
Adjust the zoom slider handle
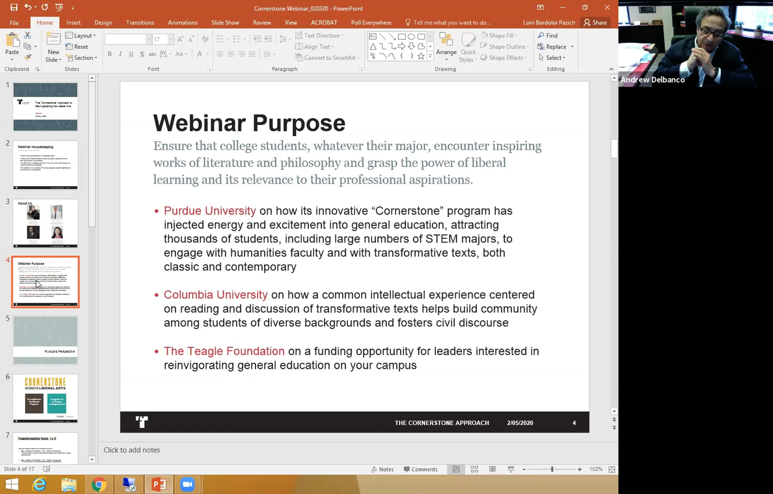tap(552, 469)
